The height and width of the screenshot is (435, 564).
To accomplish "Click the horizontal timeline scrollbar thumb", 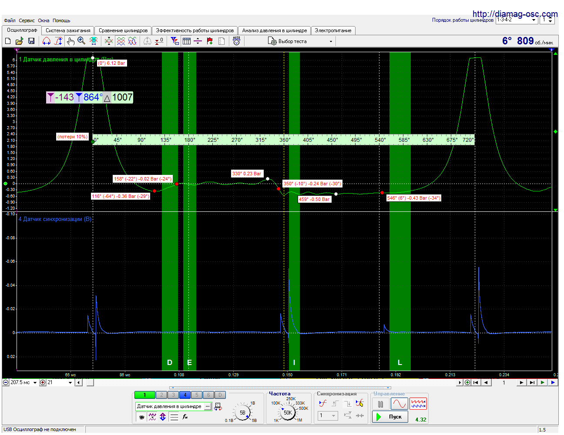I will click(x=90, y=383).
